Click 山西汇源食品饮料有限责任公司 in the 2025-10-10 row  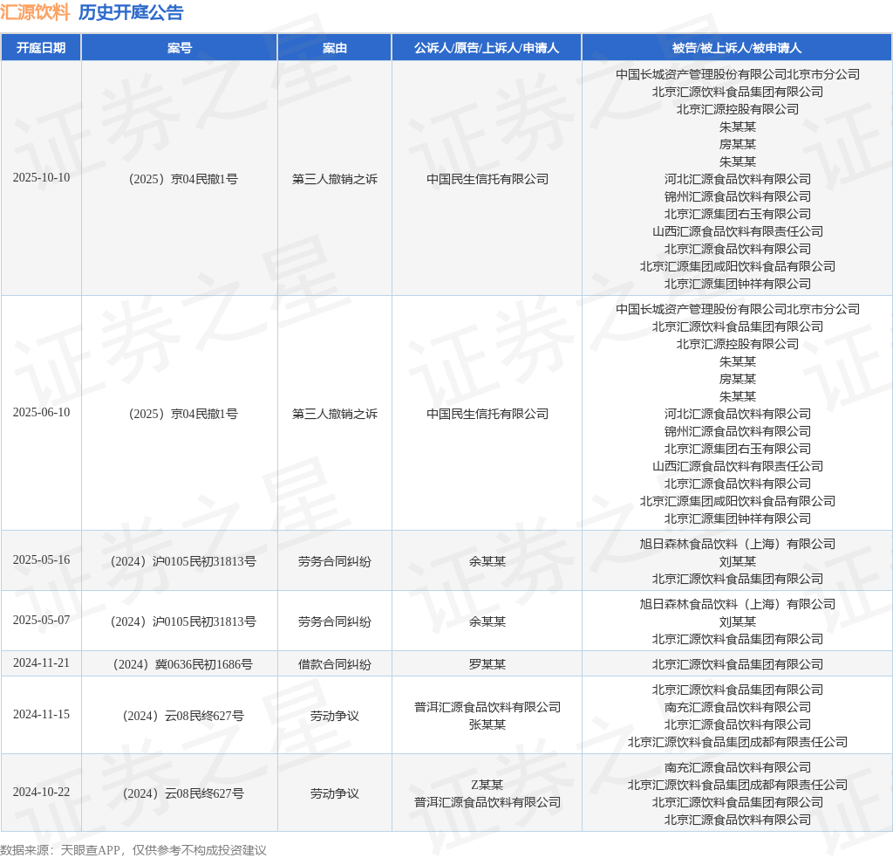(738, 231)
